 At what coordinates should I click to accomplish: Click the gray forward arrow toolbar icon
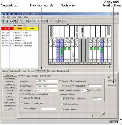30,21
